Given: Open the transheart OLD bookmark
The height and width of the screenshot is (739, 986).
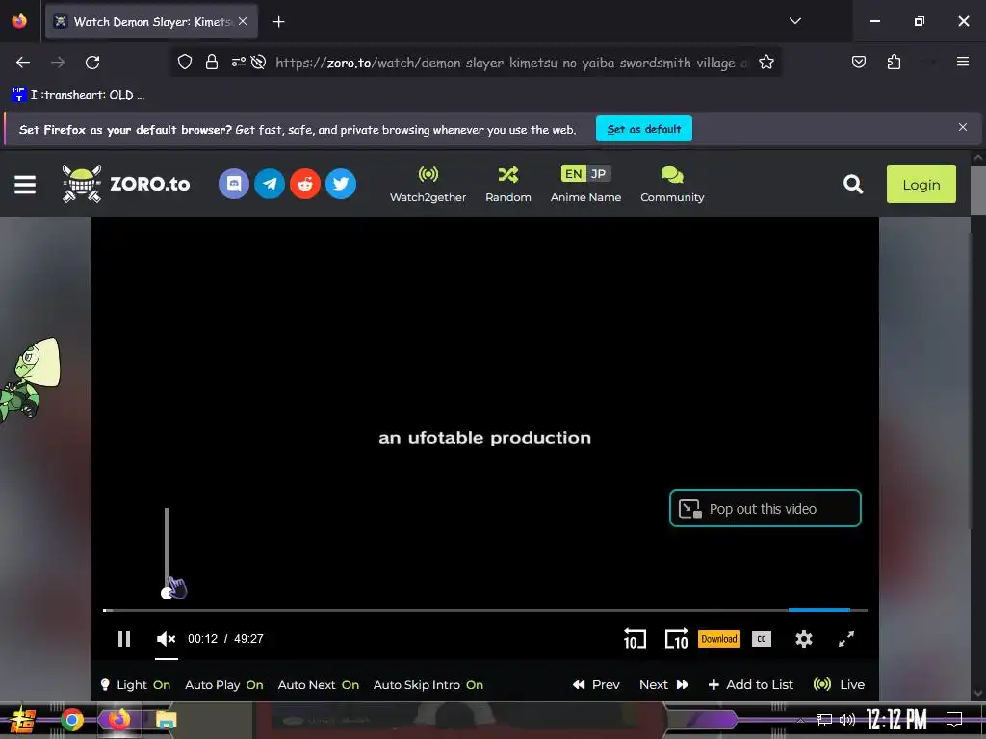Looking at the screenshot, I should (x=78, y=95).
